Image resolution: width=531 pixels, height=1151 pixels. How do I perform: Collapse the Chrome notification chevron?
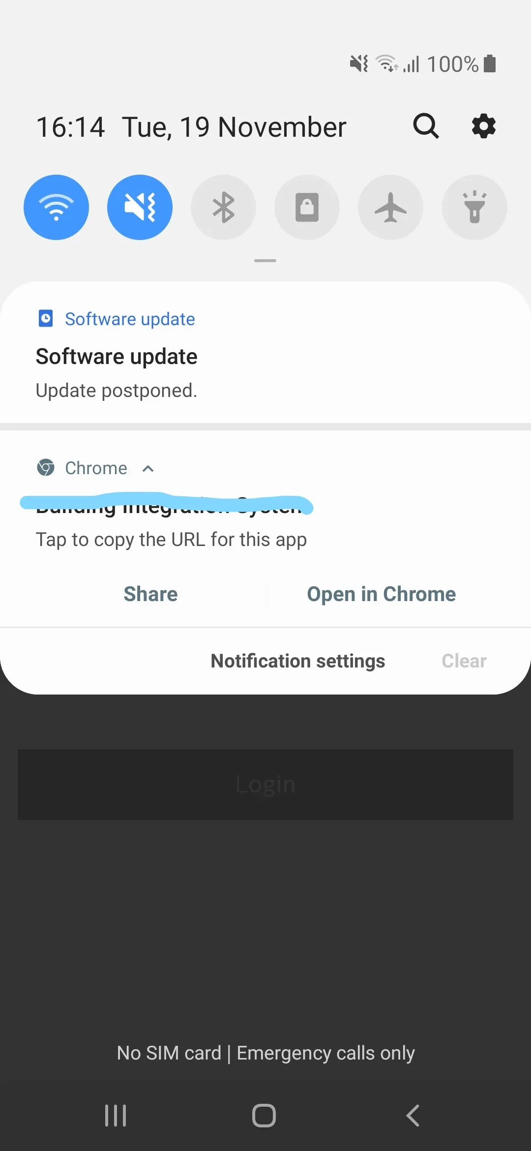[148, 469]
